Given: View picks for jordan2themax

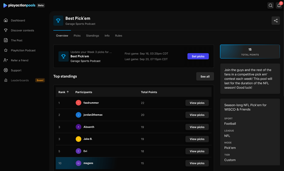Looking at the screenshot, I should coord(197,115).
